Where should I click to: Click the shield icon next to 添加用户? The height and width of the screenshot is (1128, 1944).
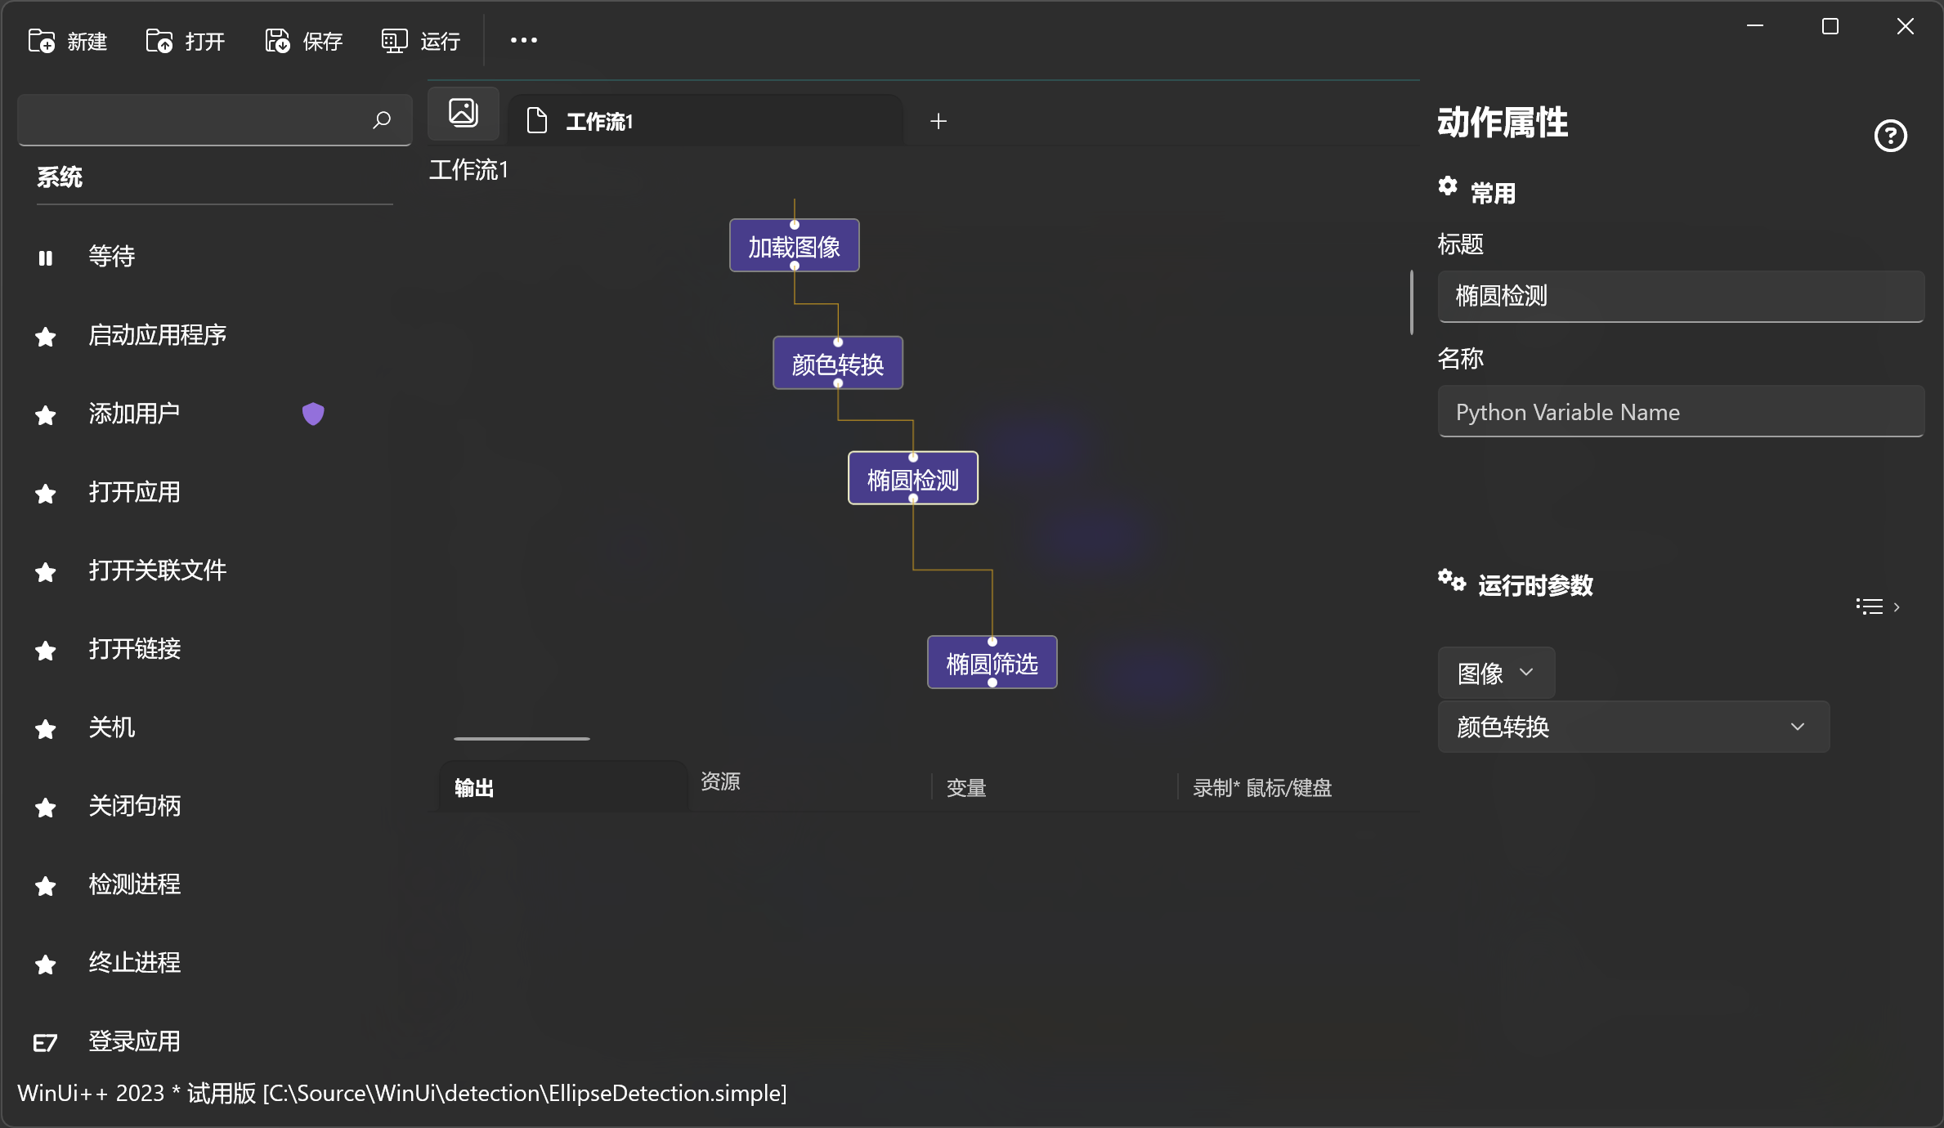click(313, 414)
